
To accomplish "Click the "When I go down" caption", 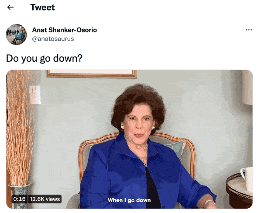I will [129, 200].
